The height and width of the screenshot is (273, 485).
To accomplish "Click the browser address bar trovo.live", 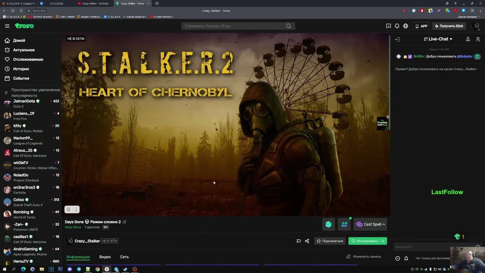I will pos(39,11).
